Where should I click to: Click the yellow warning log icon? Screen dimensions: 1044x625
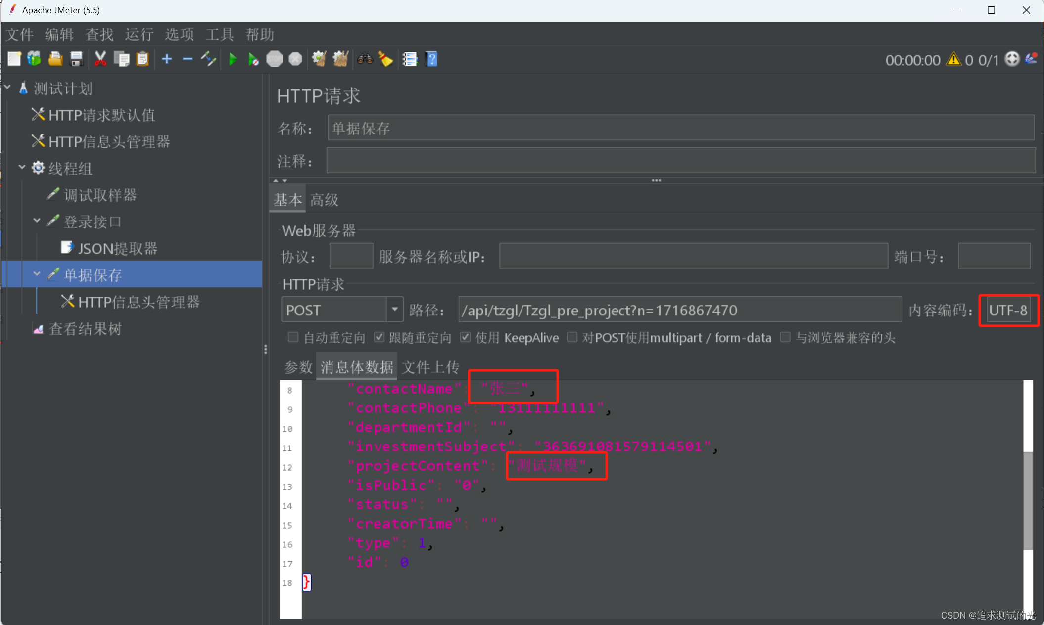[x=953, y=60]
